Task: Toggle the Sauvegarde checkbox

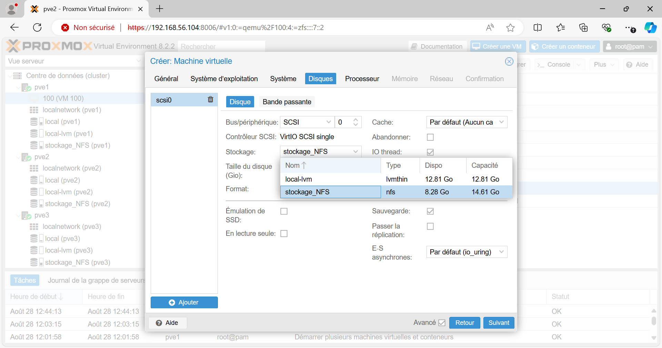Action: pos(430,211)
